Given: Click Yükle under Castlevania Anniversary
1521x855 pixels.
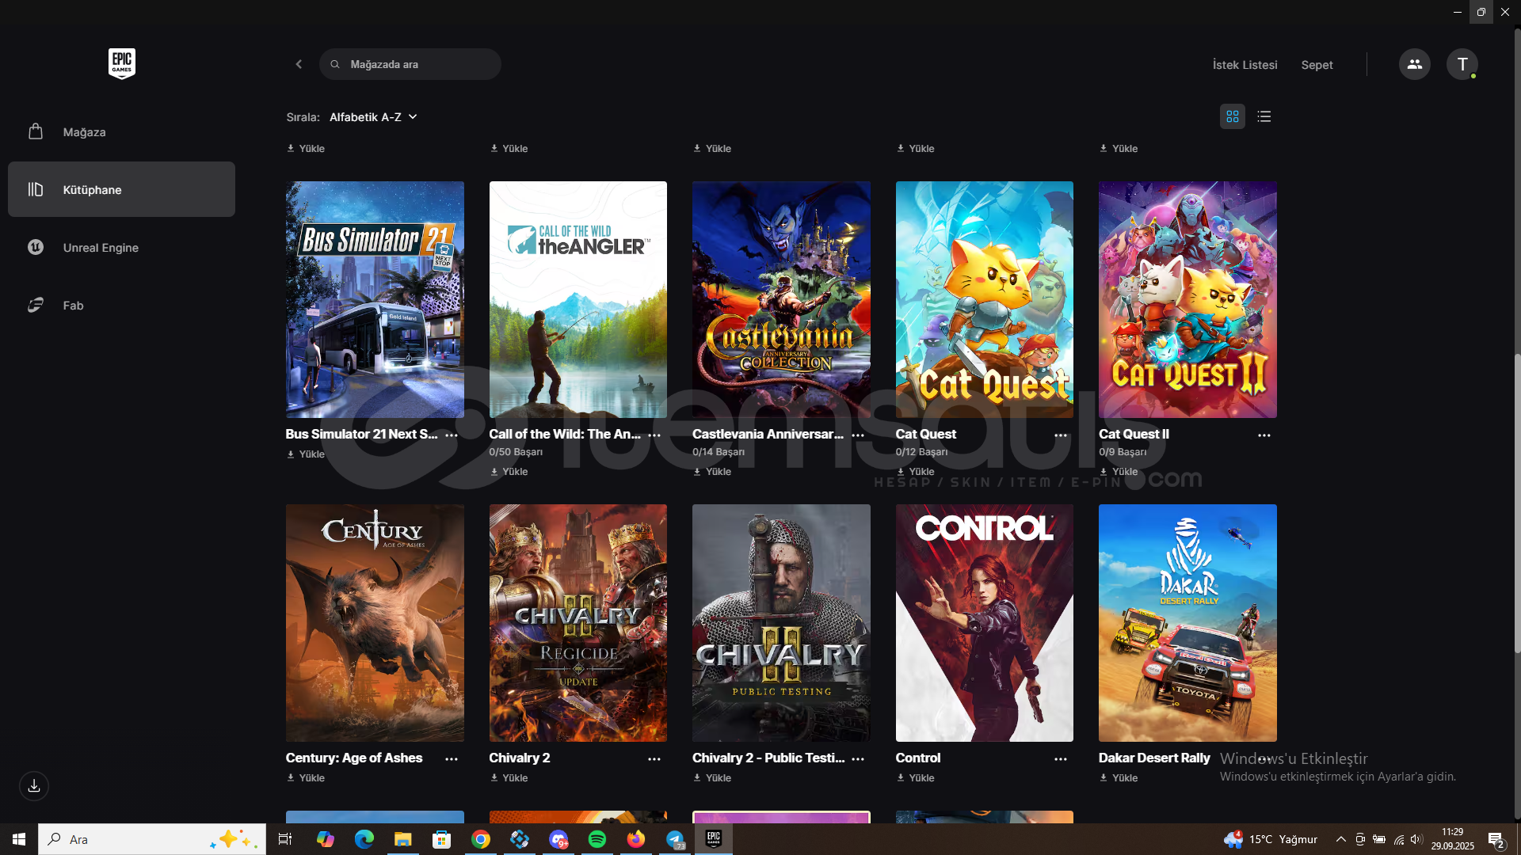Looking at the screenshot, I should (712, 472).
